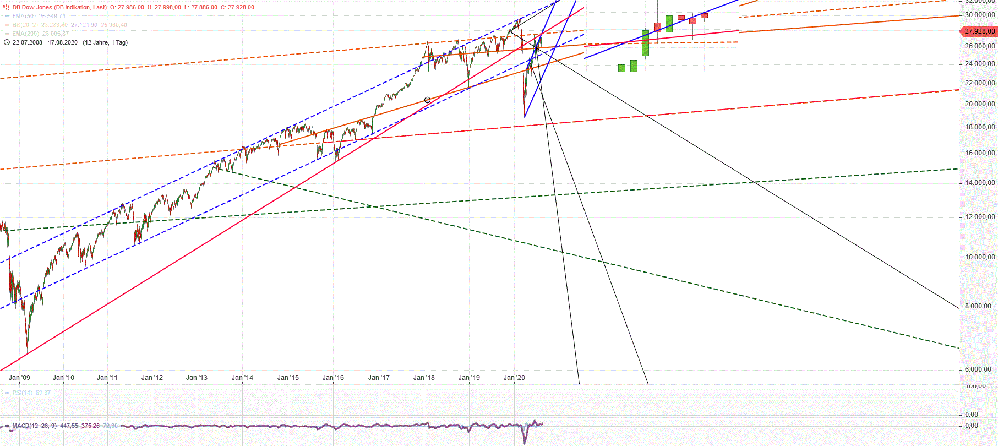Click the current price tag 27.928,00
This screenshot has width=998, height=446.
coord(979,31)
